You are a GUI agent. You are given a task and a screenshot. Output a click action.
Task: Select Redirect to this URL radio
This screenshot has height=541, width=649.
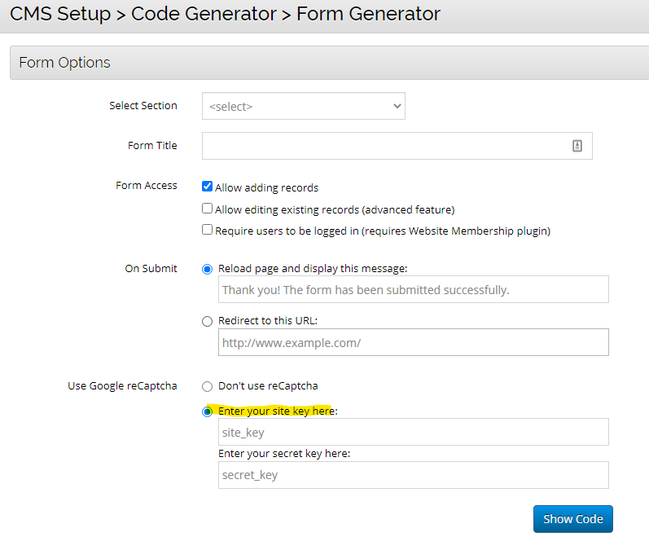tap(208, 321)
